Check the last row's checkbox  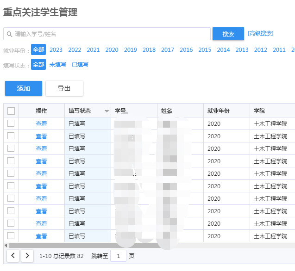point(11,236)
